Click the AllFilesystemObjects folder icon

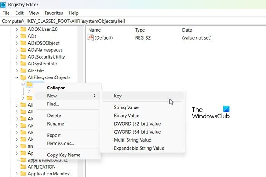[x=23, y=77]
